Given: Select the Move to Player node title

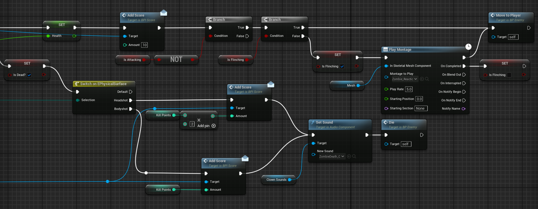Looking at the screenshot, I should (x=508, y=15).
